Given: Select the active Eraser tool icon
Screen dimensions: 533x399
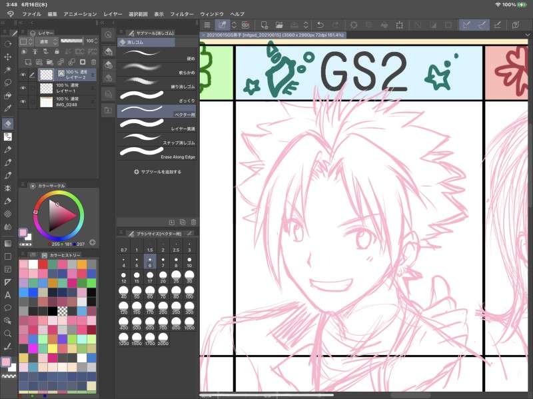Looking at the screenshot, I should point(7,124).
